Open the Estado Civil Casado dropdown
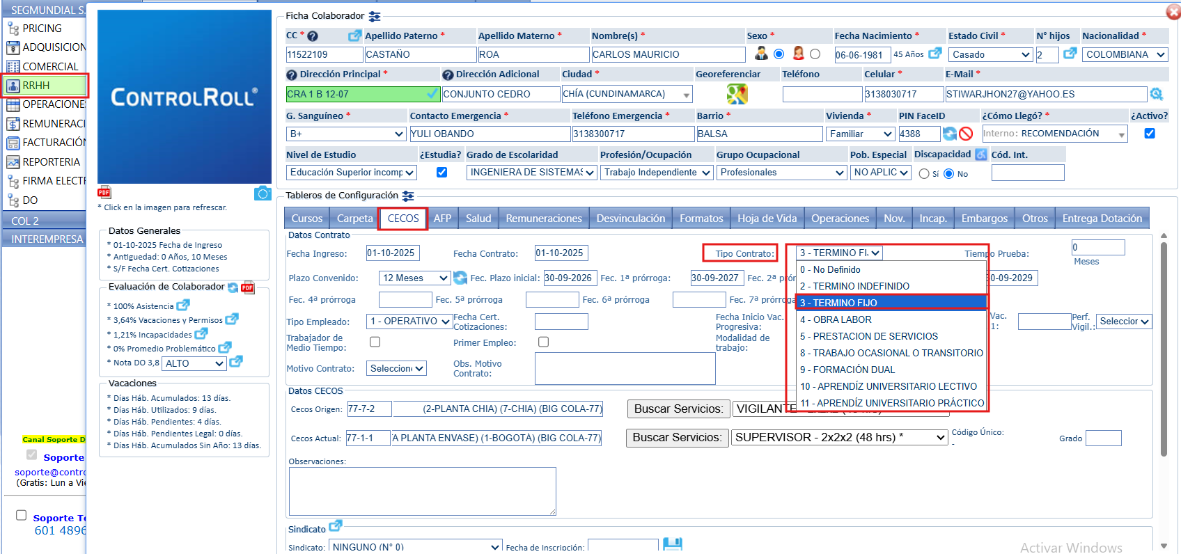1181x554 pixels. (x=990, y=54)
